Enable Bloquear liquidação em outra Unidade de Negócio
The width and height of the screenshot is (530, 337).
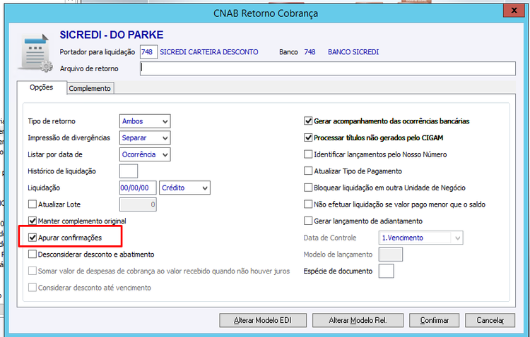click(308, 188)
